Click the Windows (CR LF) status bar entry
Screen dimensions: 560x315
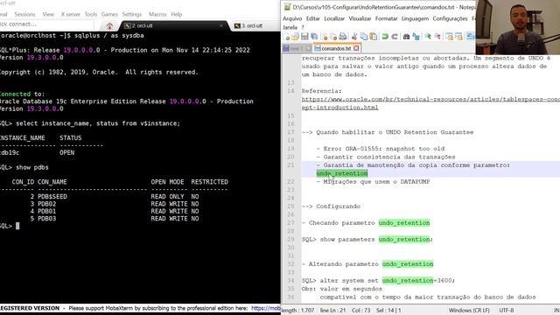click(x=469, y=311)
